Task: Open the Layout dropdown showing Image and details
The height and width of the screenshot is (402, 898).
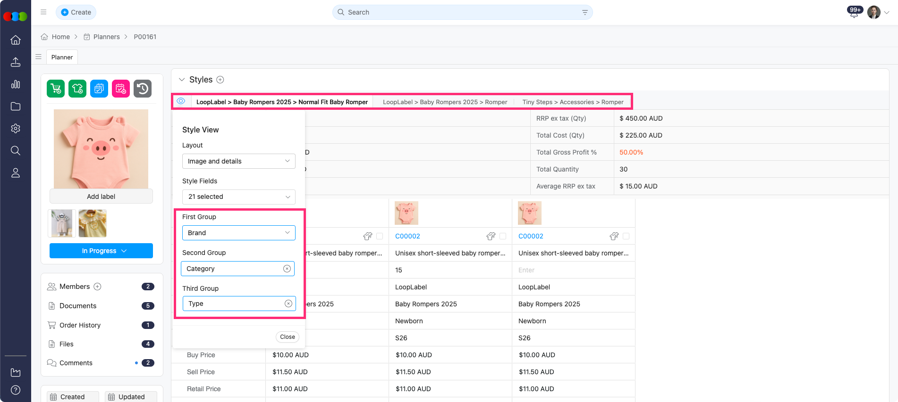Action: [238, 161]
